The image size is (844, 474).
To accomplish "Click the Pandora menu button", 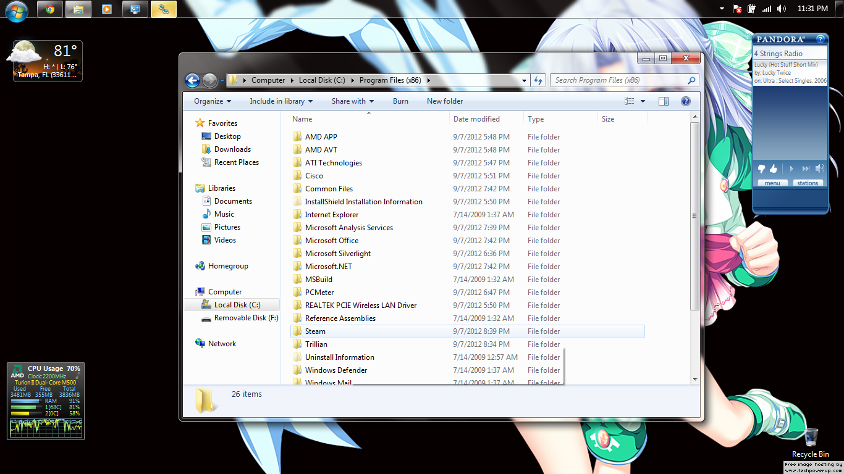I will point(772,183).
